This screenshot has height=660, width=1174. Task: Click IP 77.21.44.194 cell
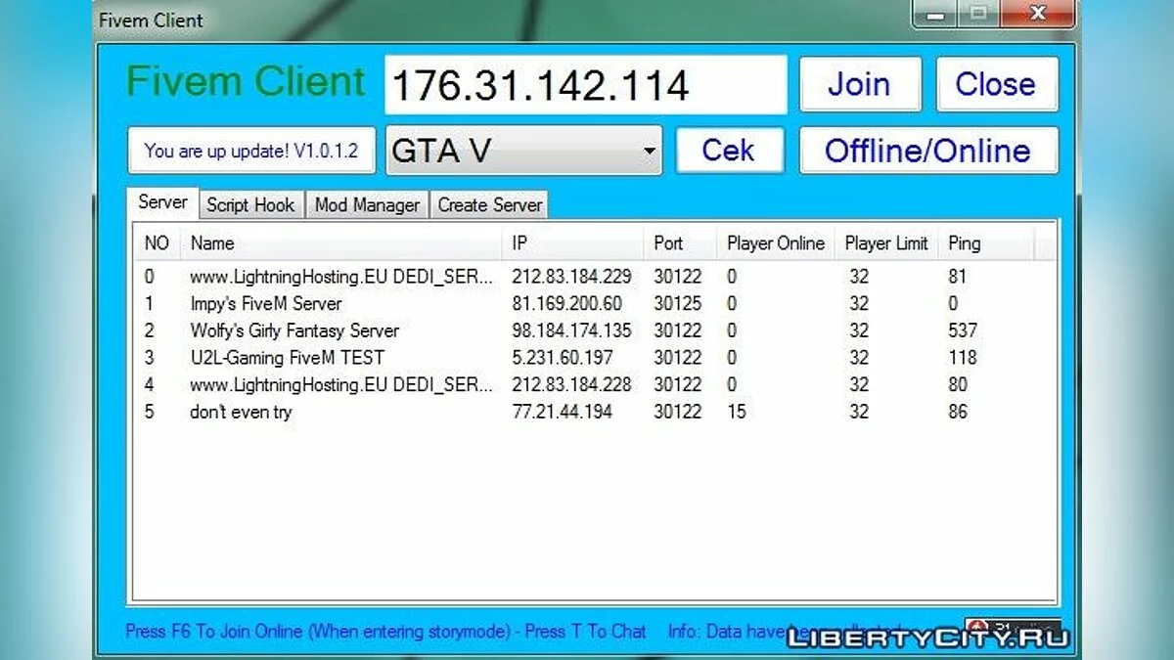click(x=562, y=412)
